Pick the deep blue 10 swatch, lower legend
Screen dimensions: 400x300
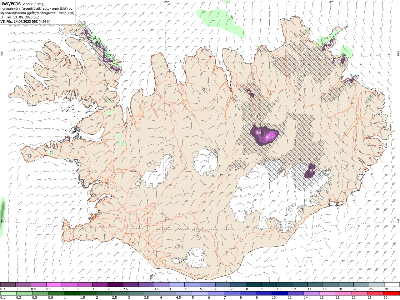[280, 293]
